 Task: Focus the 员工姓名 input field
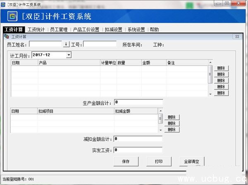(45, 44)
